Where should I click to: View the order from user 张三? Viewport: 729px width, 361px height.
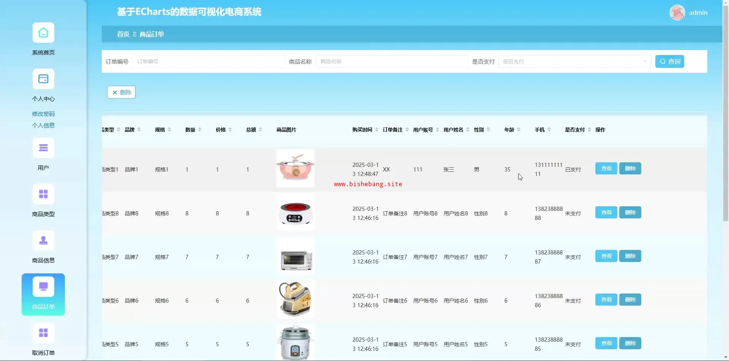pyautogui.click(x=606, y=168)
